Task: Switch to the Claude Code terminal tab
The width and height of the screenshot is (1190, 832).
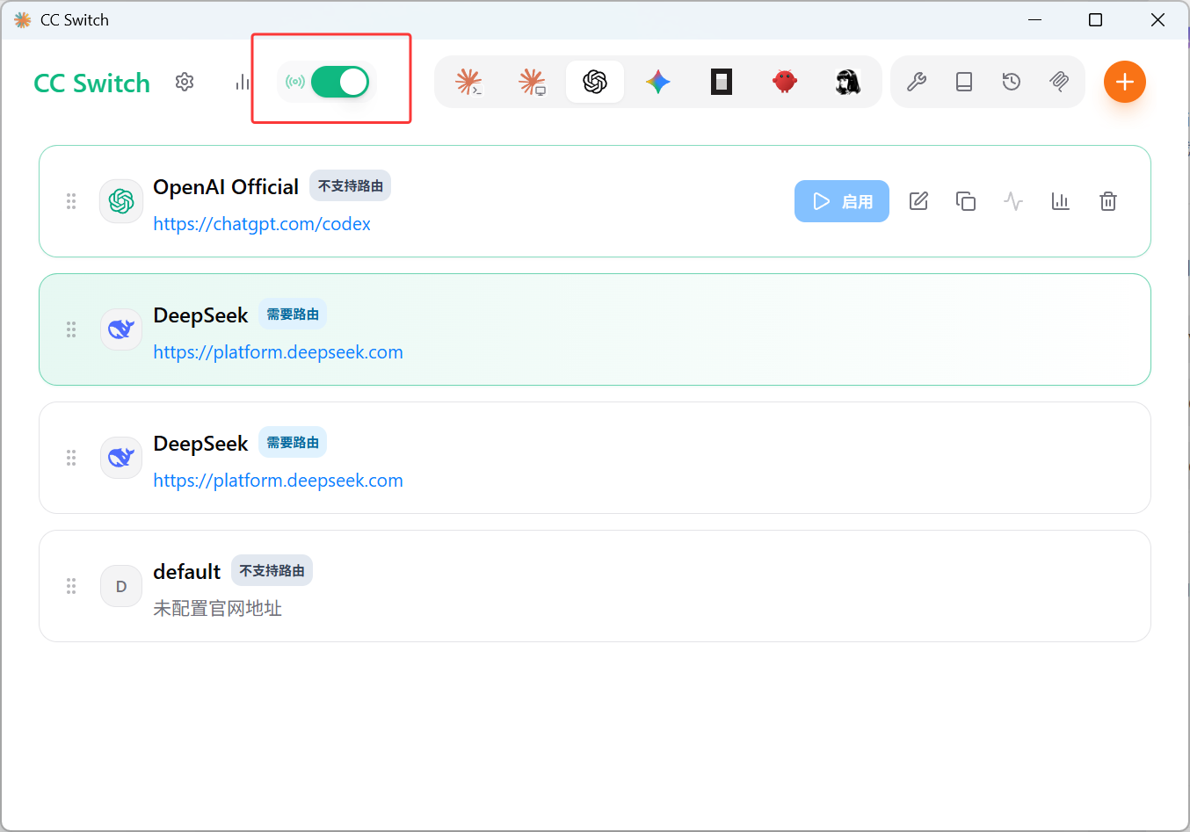Action: [468, 82]
